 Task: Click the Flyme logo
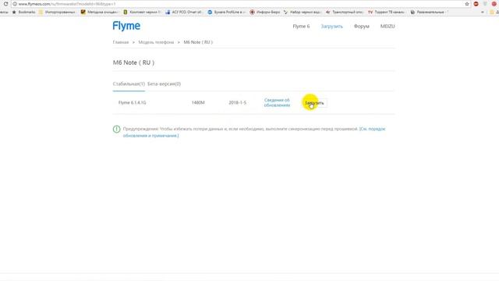[x=126, y=26]
